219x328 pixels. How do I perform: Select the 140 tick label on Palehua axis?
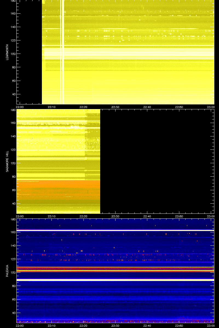coord(13,246)
